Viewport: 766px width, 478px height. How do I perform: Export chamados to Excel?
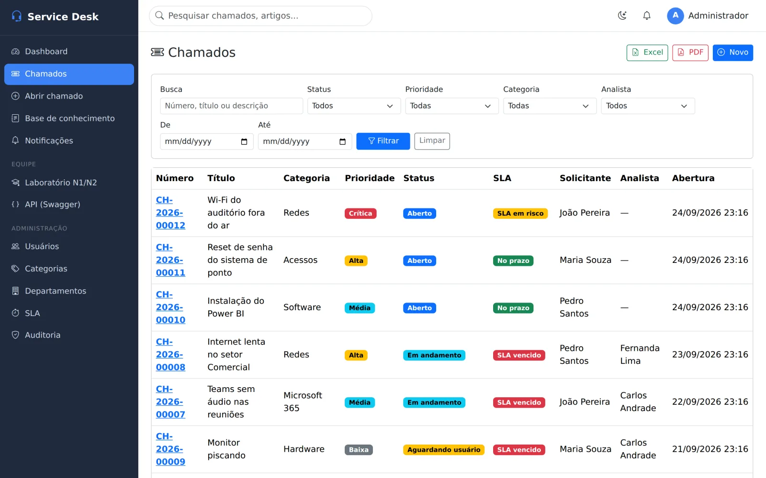click(x=647, y=53)
